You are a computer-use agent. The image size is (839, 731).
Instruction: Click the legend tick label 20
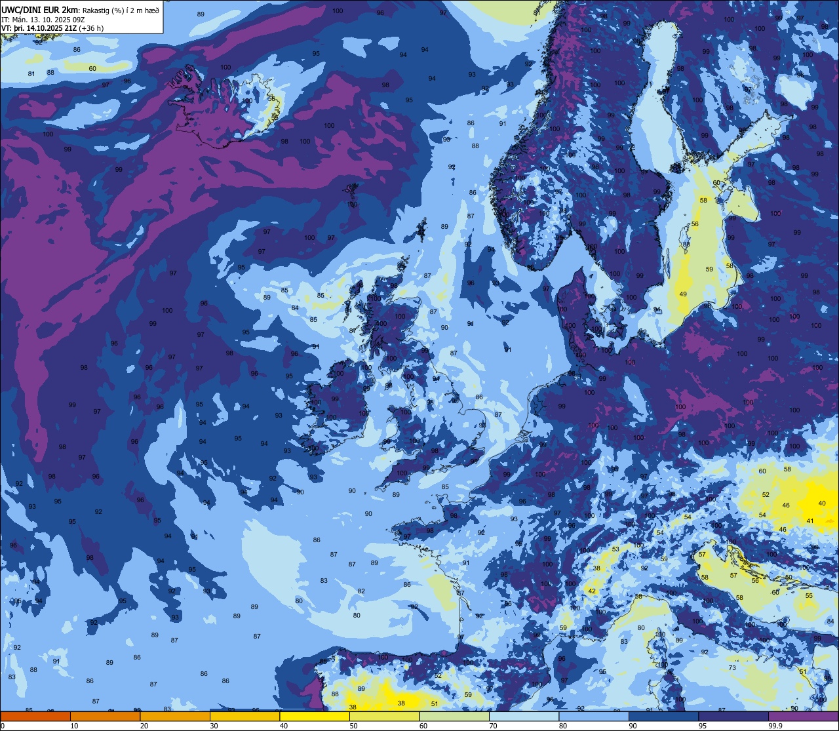(x=144, y=726)
